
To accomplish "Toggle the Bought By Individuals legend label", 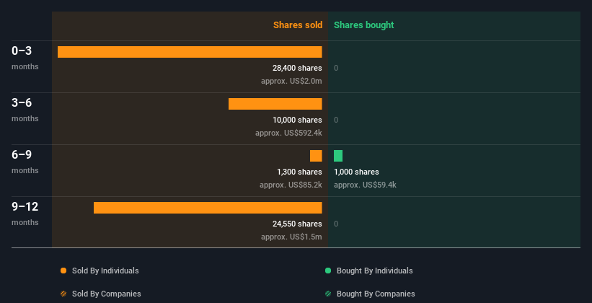I will [374, 271].
